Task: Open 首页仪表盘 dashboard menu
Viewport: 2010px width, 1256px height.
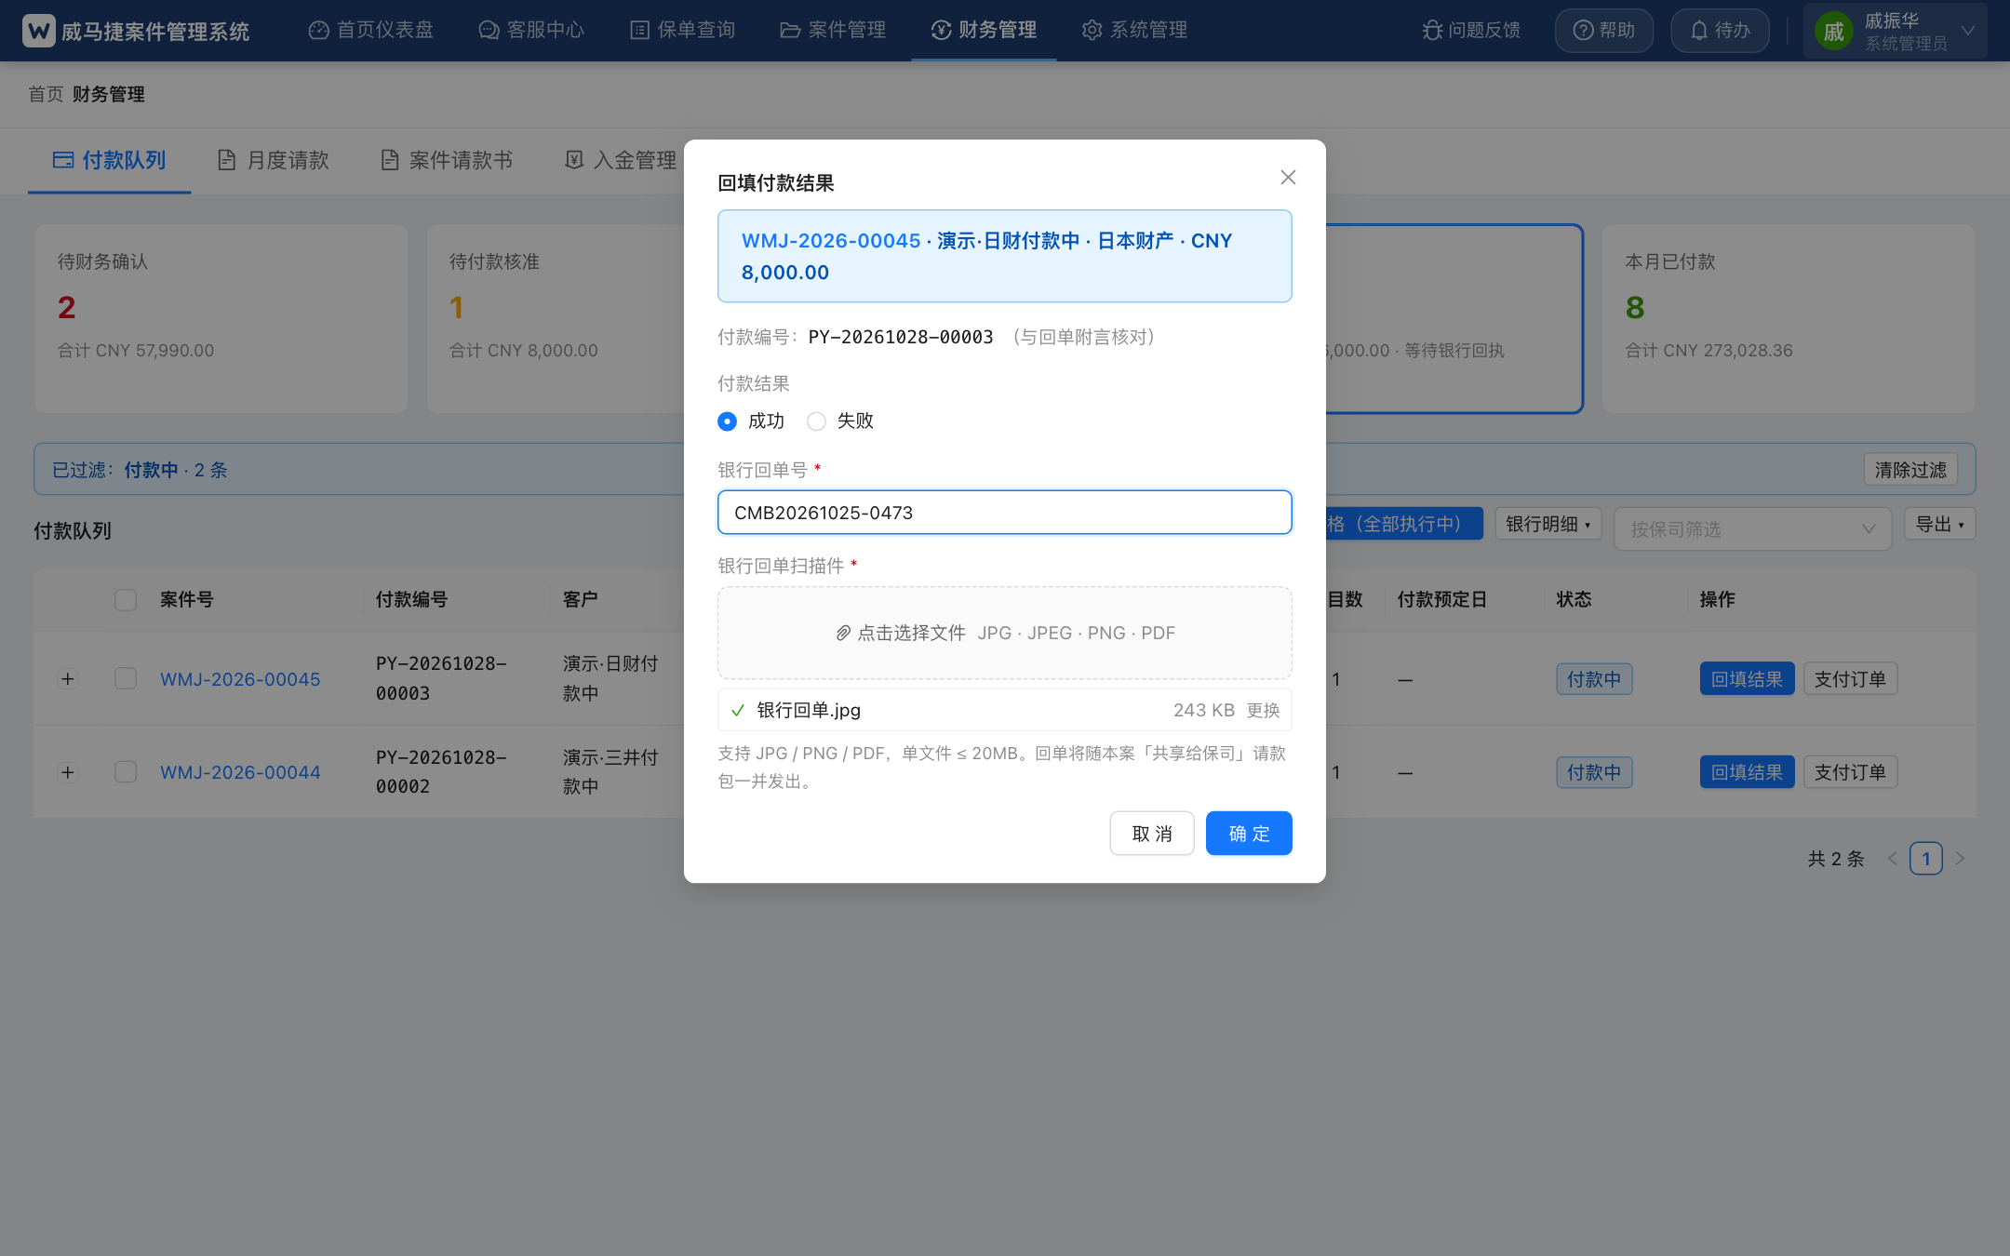Action: (x=371, y=30)
